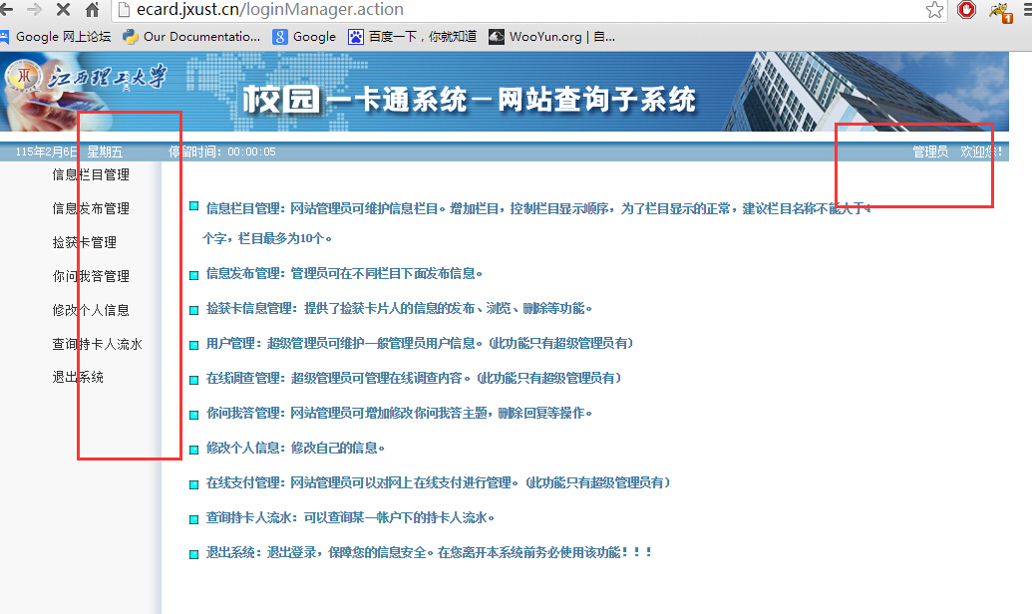Image resolution: width=1032 pixels, height=614 pixels.
Task: Click the university logo emblem in banner
Action: [23, 77]
